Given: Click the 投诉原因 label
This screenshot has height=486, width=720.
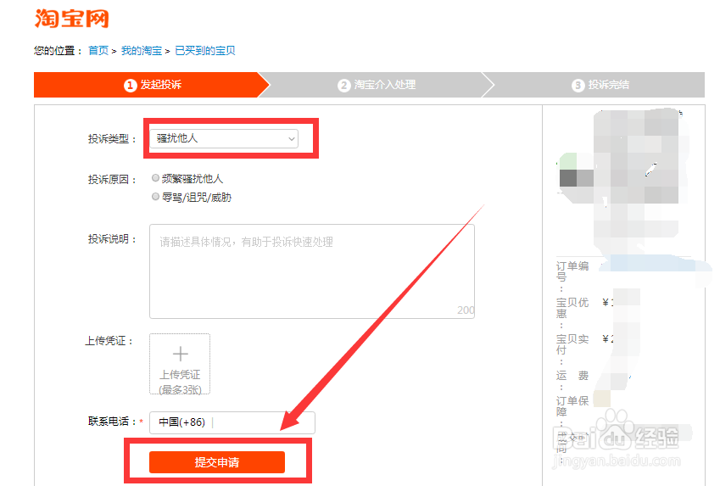Looking at the screenshot, I should (112, 180).
